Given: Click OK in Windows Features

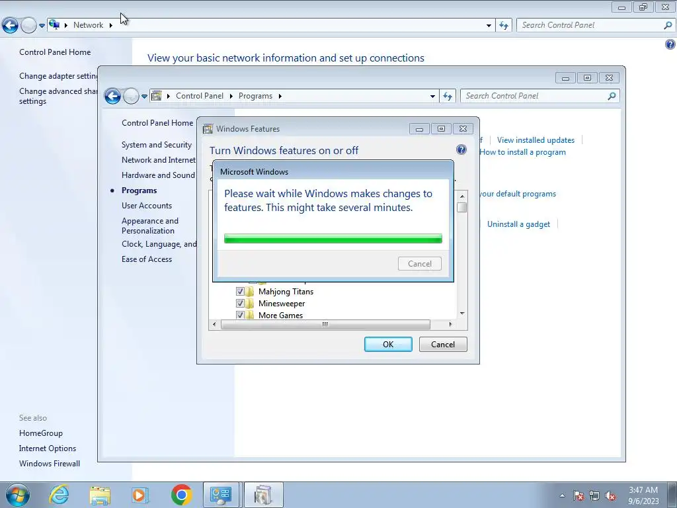Looking at the screenshot, I should pos(388,344).
